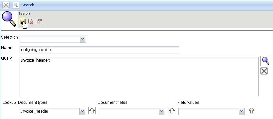
Task: Click inside the Selection combo box field
Action: (x=50, y=39)
